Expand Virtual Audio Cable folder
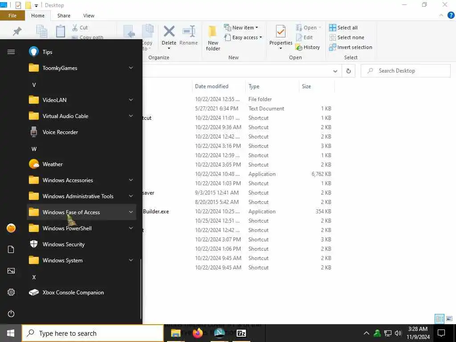This screenshot has width=456, height=342. [x=131, y=116]
